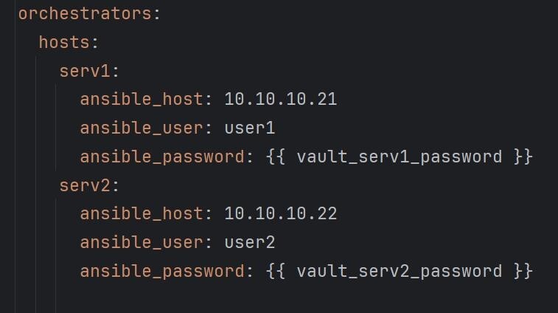Click vault_serv1_password variable
This screenshot has height=313, width=558.
coord(400,156)
